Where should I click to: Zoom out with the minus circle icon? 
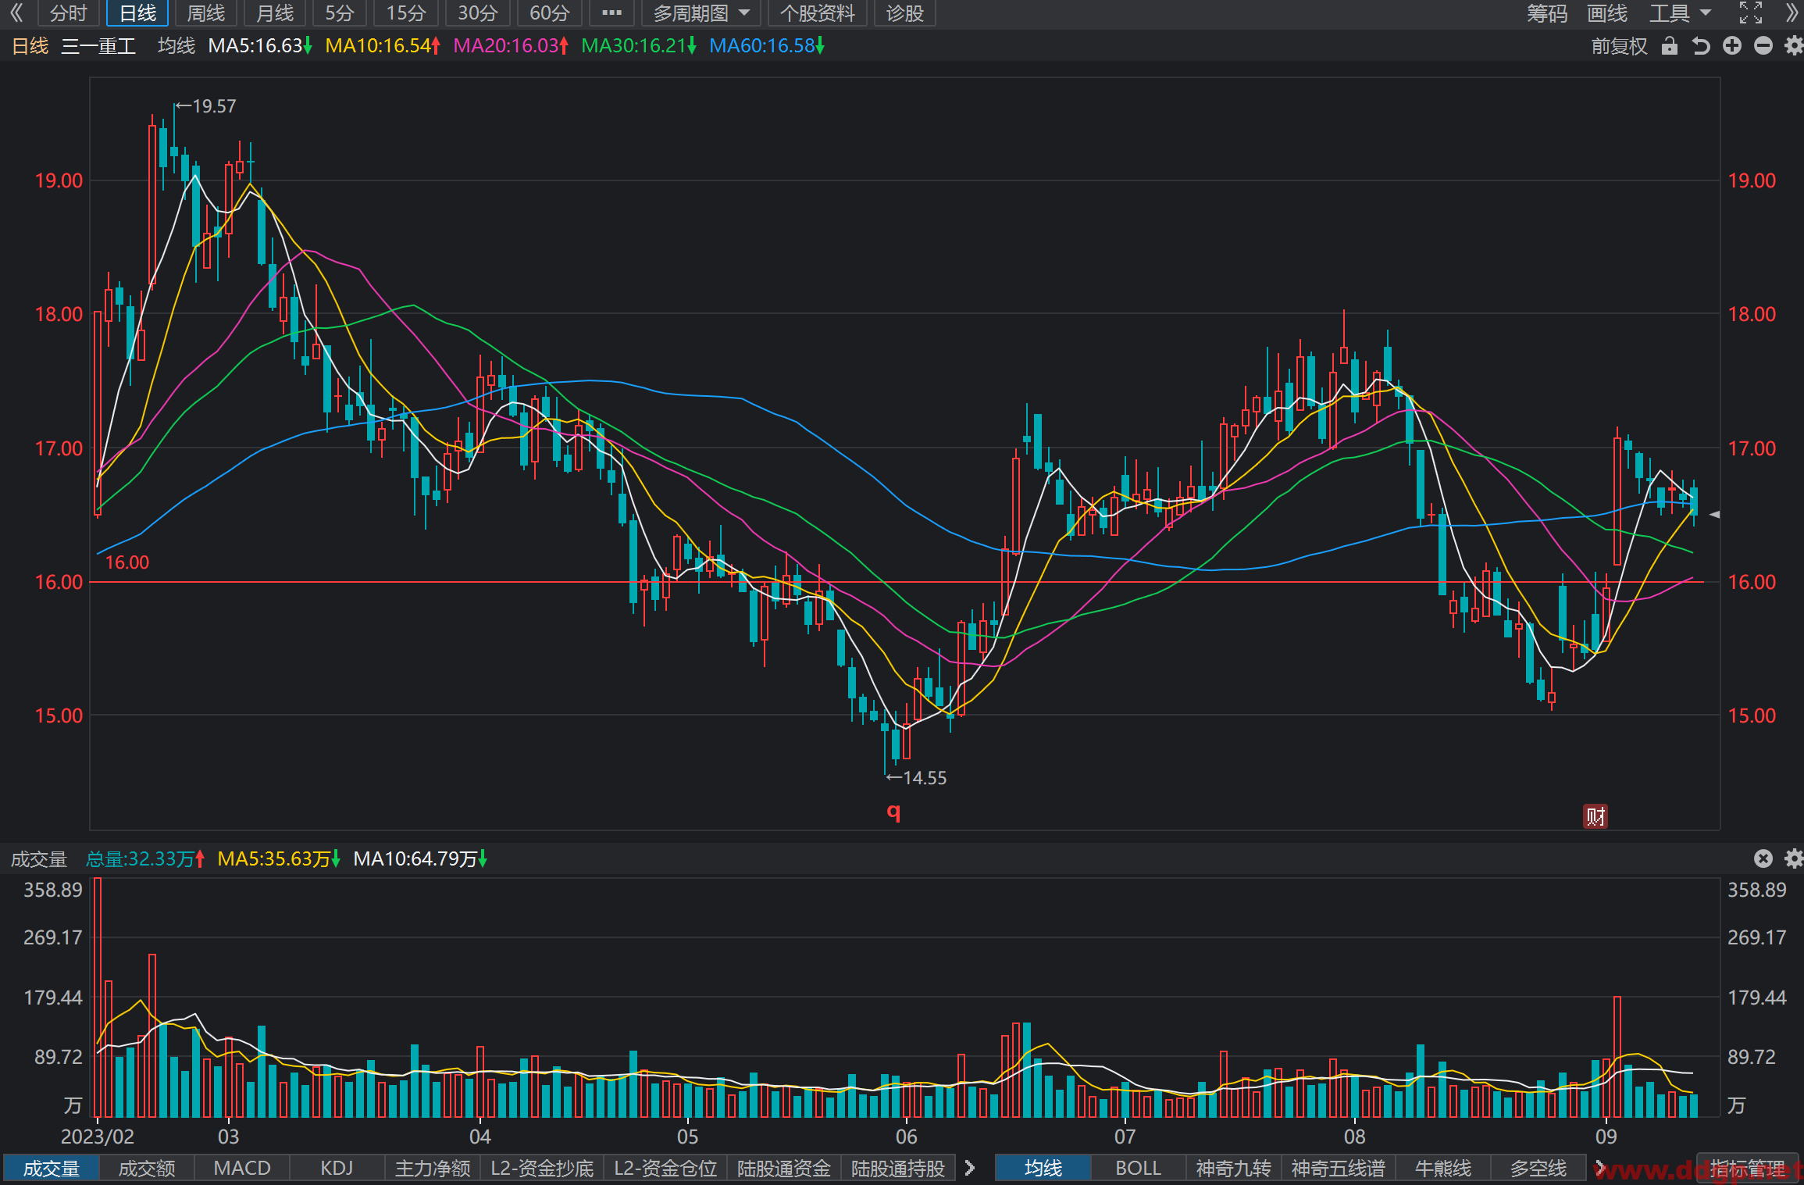tap(1763, 46)
